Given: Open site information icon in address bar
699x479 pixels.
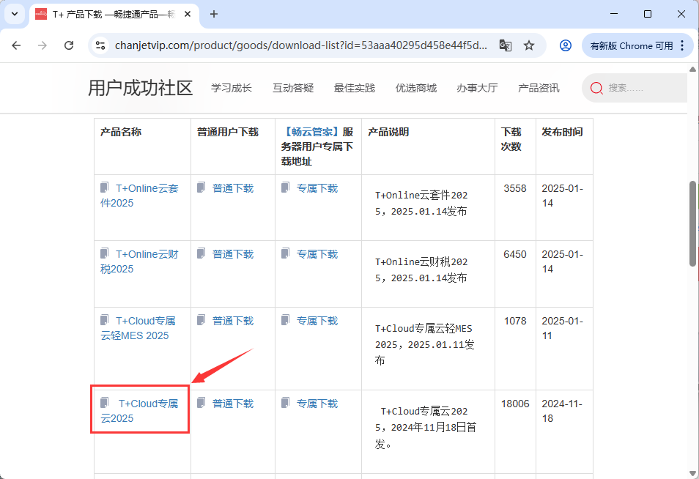Looking at the screenshot, I should [101, 45].
